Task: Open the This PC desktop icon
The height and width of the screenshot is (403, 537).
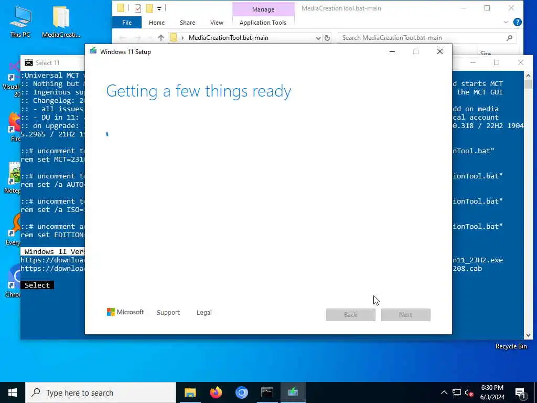Action: point(20,21)
